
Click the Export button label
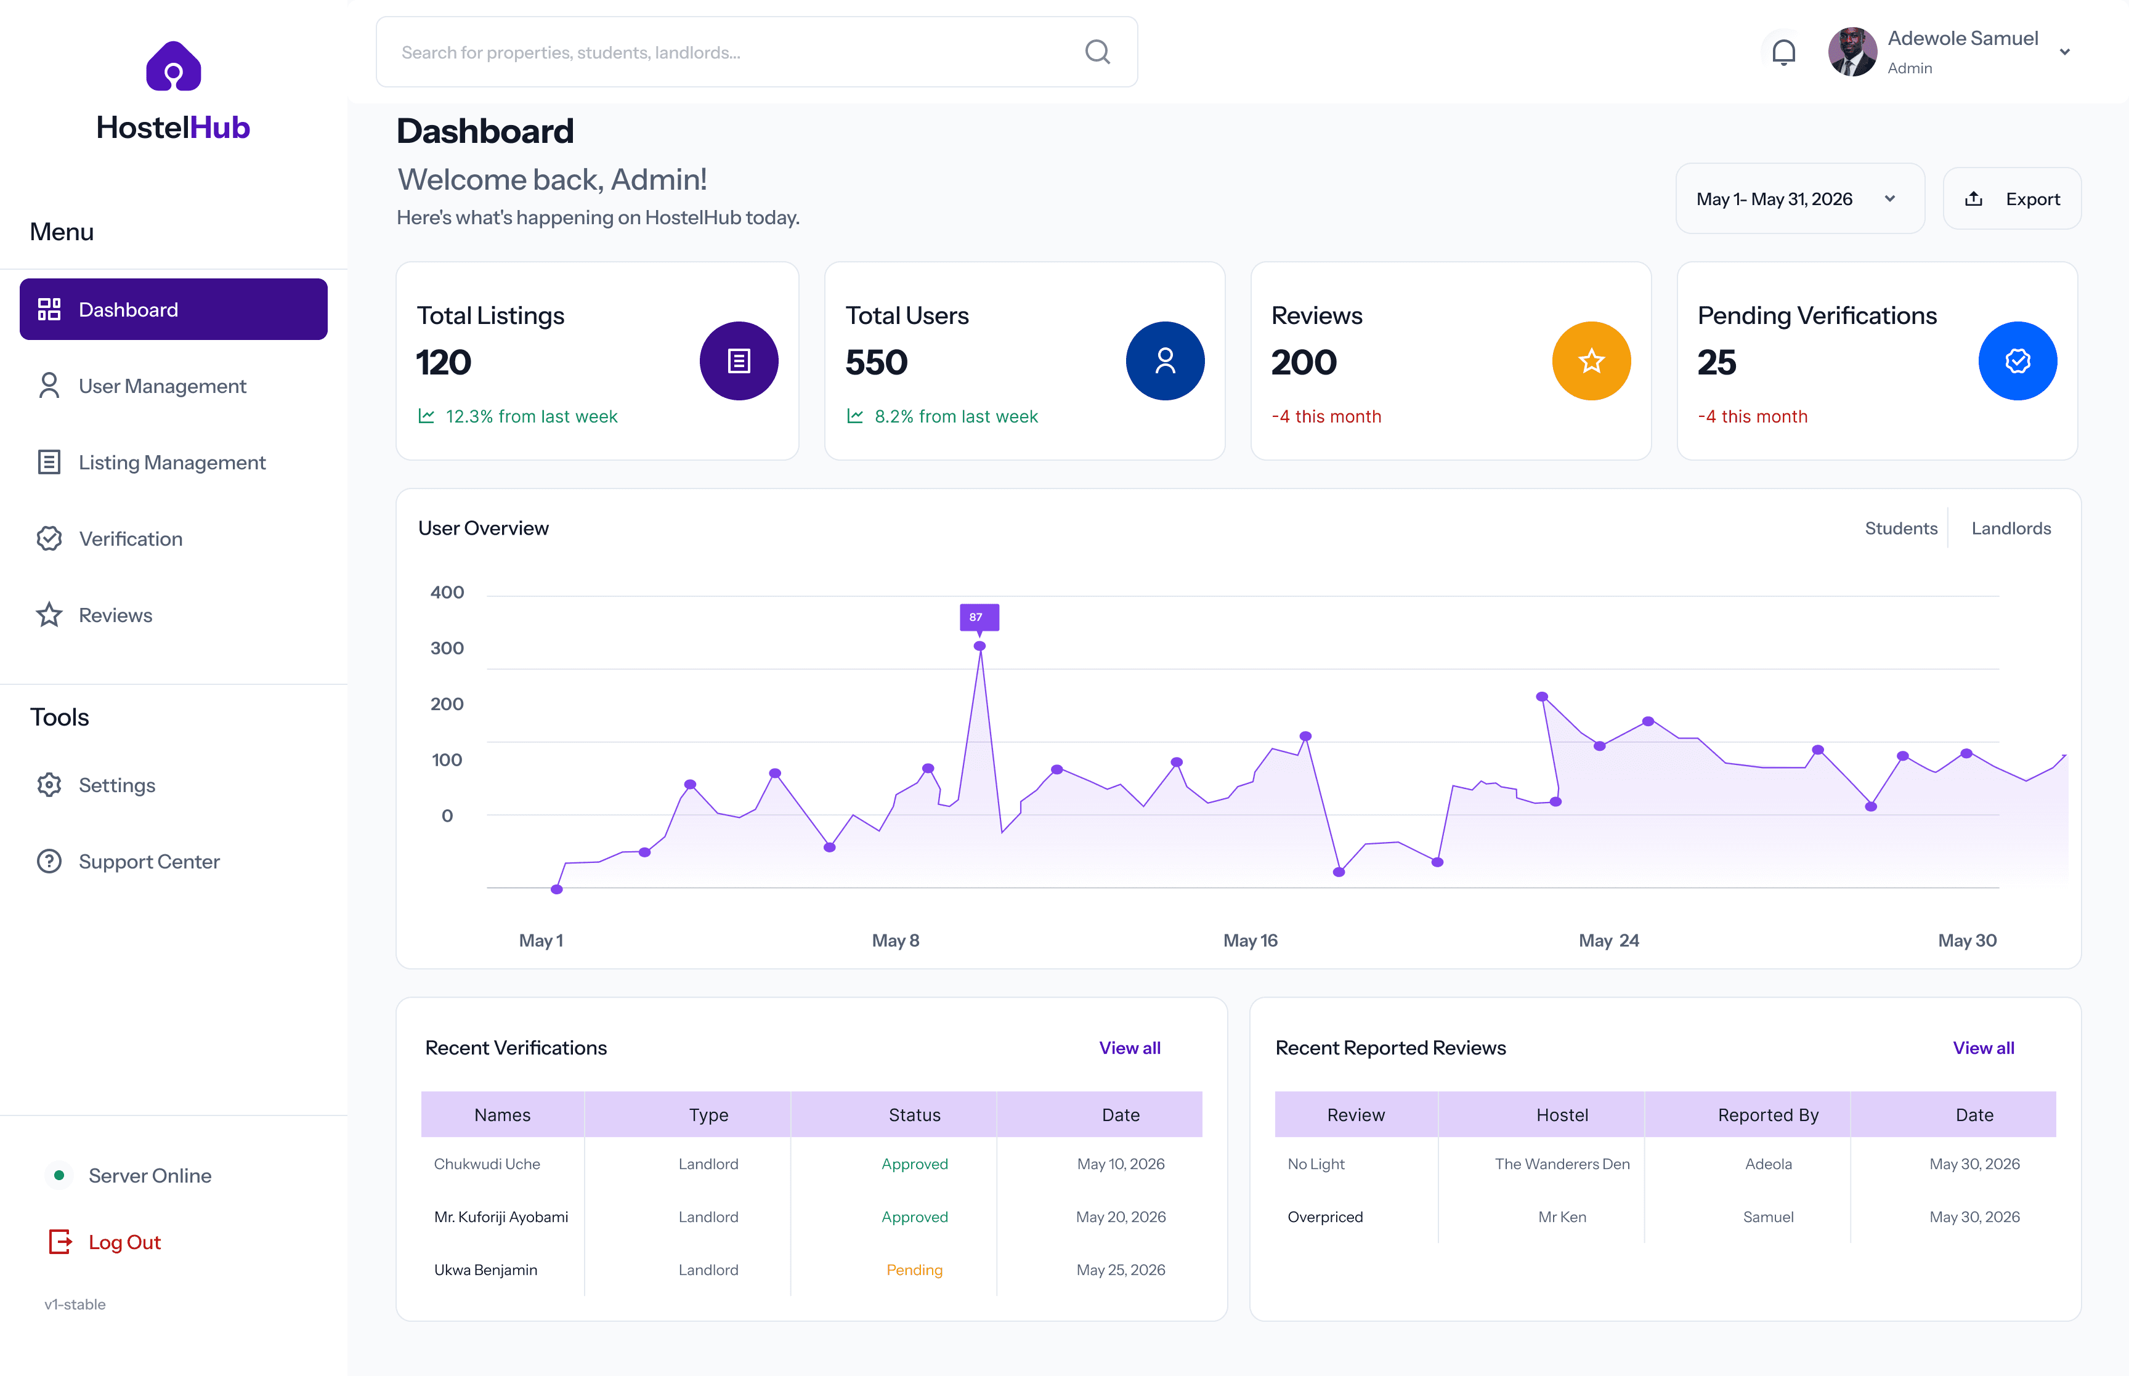tap(2032, 199)
